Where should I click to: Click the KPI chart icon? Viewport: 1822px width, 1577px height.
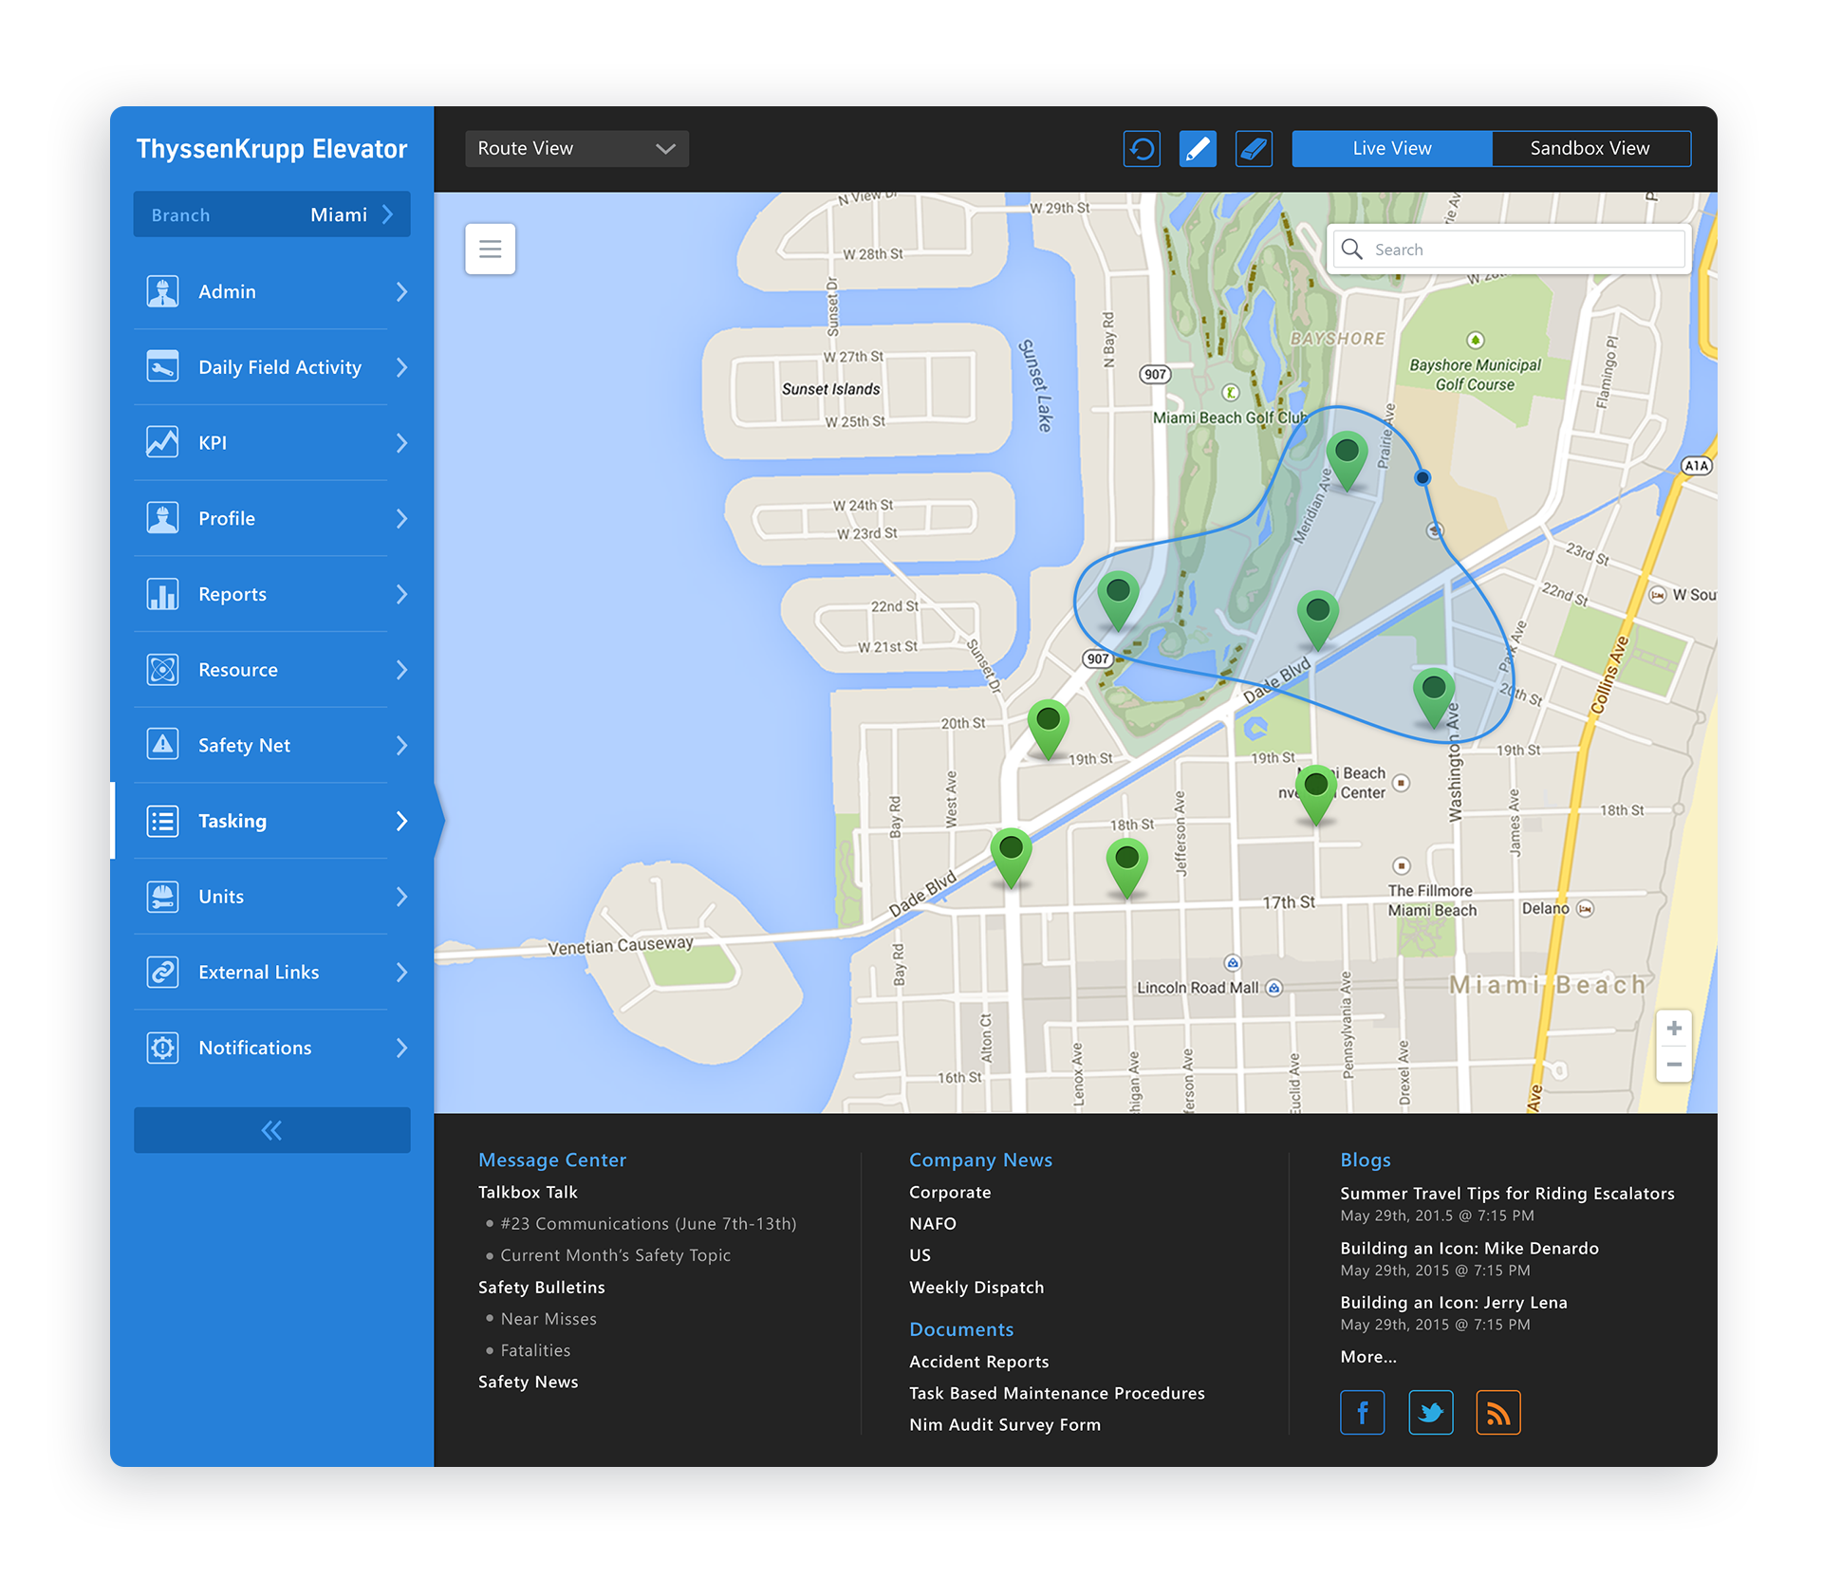pos(163,442)
